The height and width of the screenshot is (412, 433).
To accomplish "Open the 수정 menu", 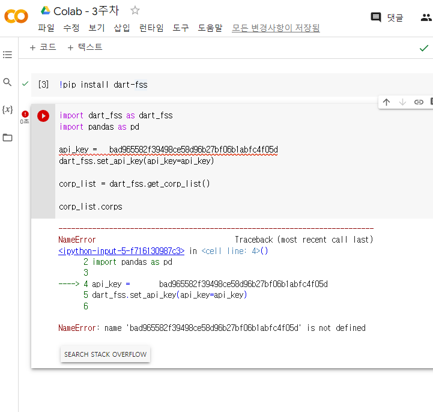I will (x=71, y=28).
